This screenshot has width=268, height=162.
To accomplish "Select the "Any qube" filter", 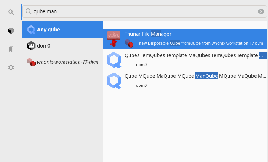I will coord(63,30).
